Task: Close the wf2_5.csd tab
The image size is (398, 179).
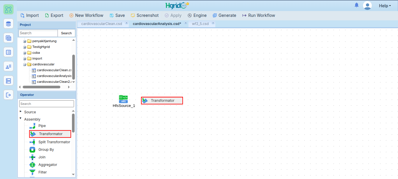Action: pos(213,23)
